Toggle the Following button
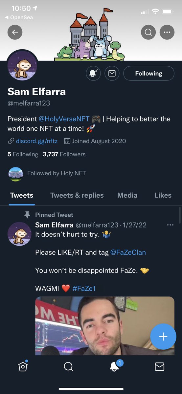The image size is (182, 394). [x=149, y=74]
